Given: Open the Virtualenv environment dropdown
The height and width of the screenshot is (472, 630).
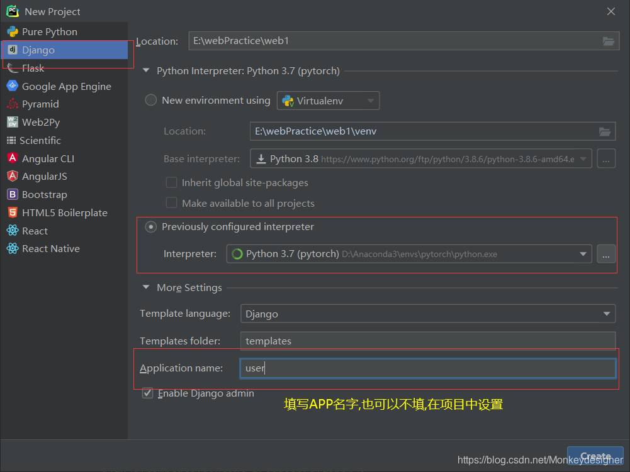Looking at the screenshot, I should (x=329, y=101).
